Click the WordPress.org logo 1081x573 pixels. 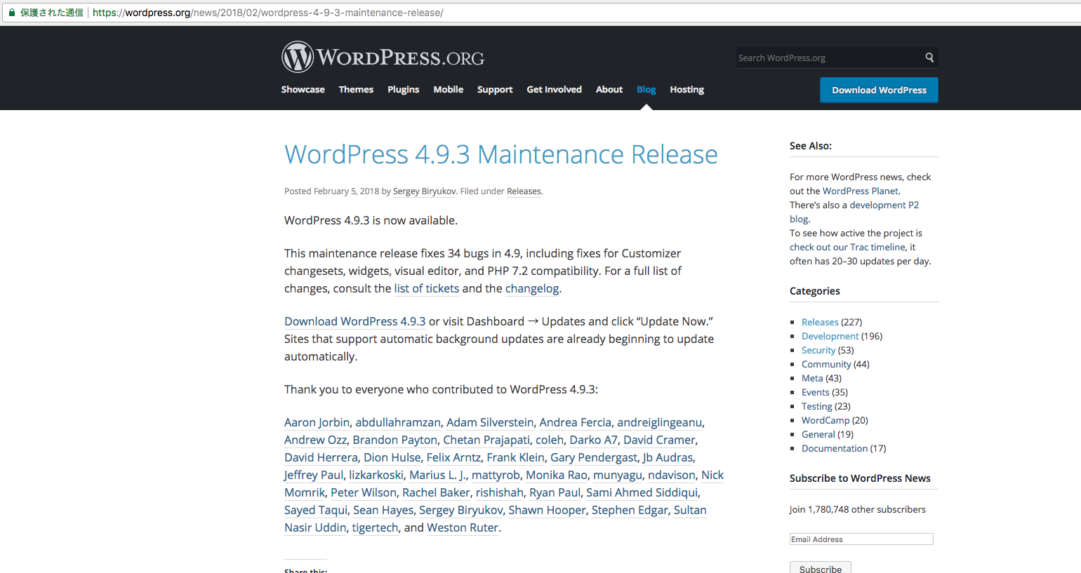pyautogui.click(x=383, y=57)
